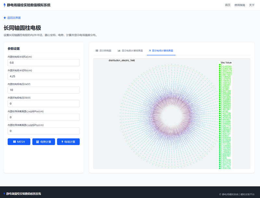Click the grid icon on 显示网格图 tab

coord(97,51)
